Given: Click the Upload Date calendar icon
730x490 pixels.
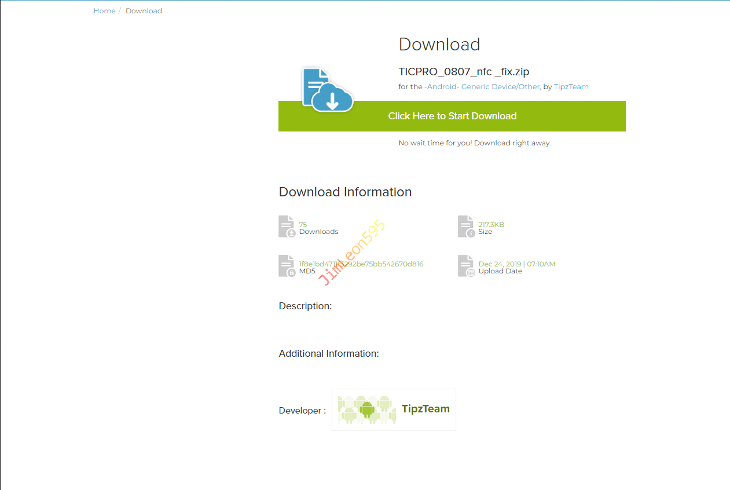Looking at the screenshot, I should 466,266.
